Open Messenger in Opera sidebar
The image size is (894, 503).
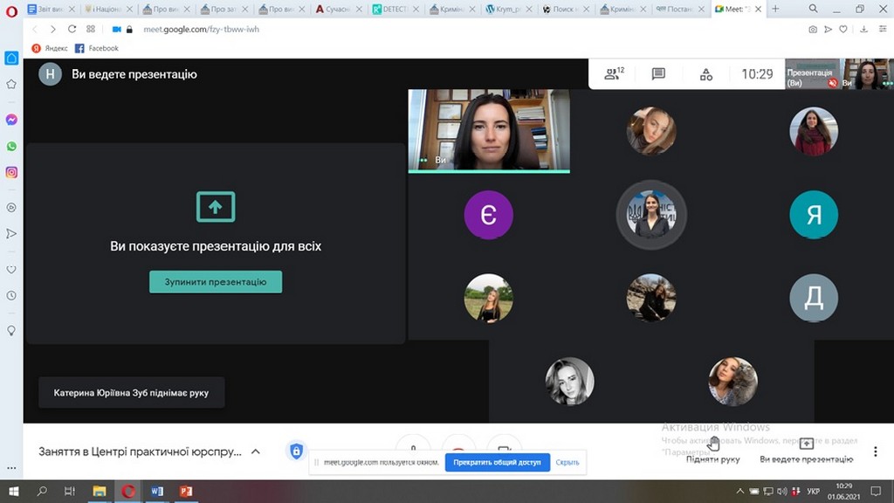tap(11, 120)
